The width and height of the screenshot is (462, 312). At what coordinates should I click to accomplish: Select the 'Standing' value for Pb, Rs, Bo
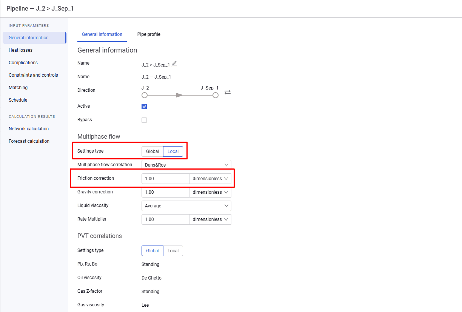pyautogui.click(x=150, y=264)
